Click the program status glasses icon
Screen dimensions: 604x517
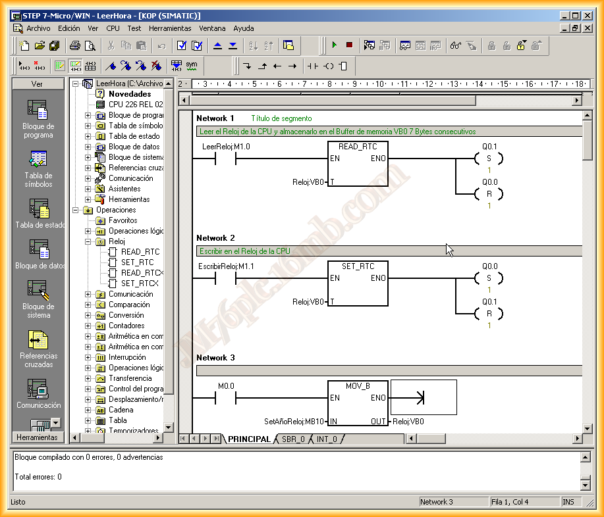(x=455, y=45)
